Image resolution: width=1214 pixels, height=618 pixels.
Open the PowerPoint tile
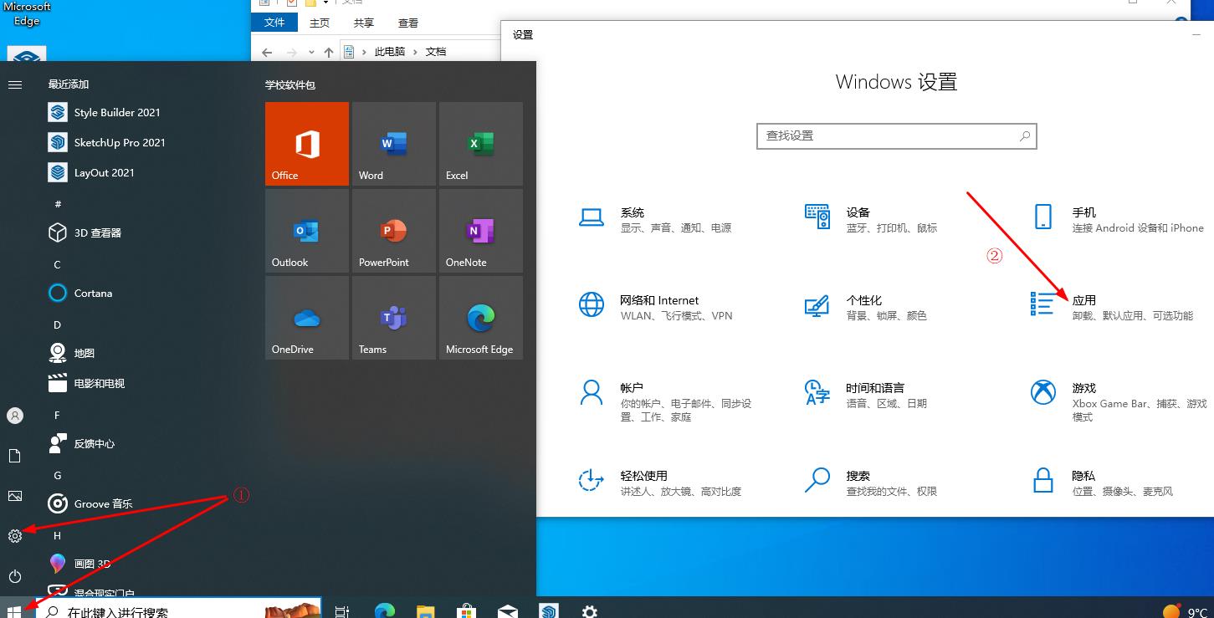[393, 231]
